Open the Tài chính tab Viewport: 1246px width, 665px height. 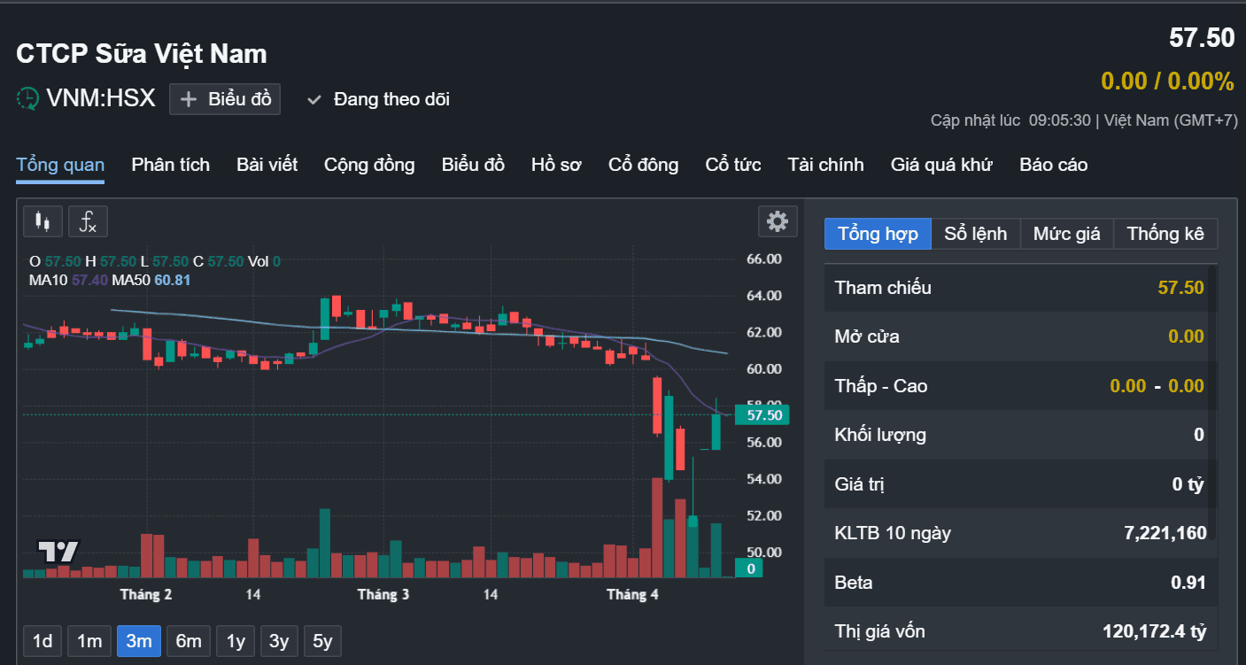tap(826, 165)
